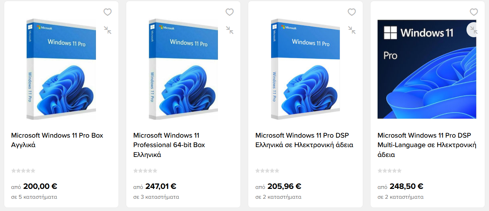Compare the Windows 11 Professional 64-bit Box Ελληνικά

[x=230, y=30]
